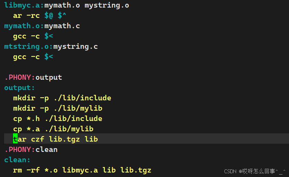
Task: Click the highlighted 'tar czf lib.tgz lib' line
Action: pyautogui.click(x=146, y=139)
